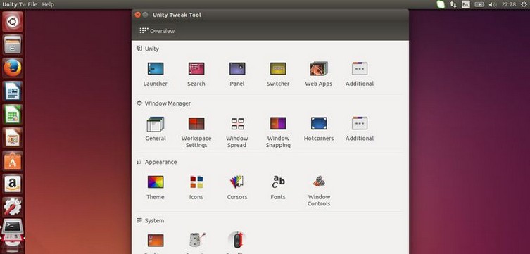
Task: Open the Launcher settings icon
Action: (156, 69)
